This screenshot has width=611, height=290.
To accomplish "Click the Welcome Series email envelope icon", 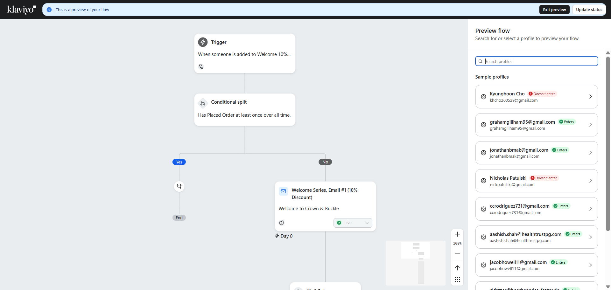I will click(283, 191).
